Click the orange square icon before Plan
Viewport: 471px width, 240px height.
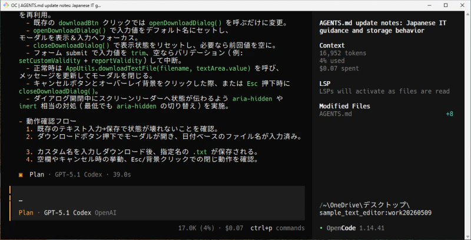point(21,175)
